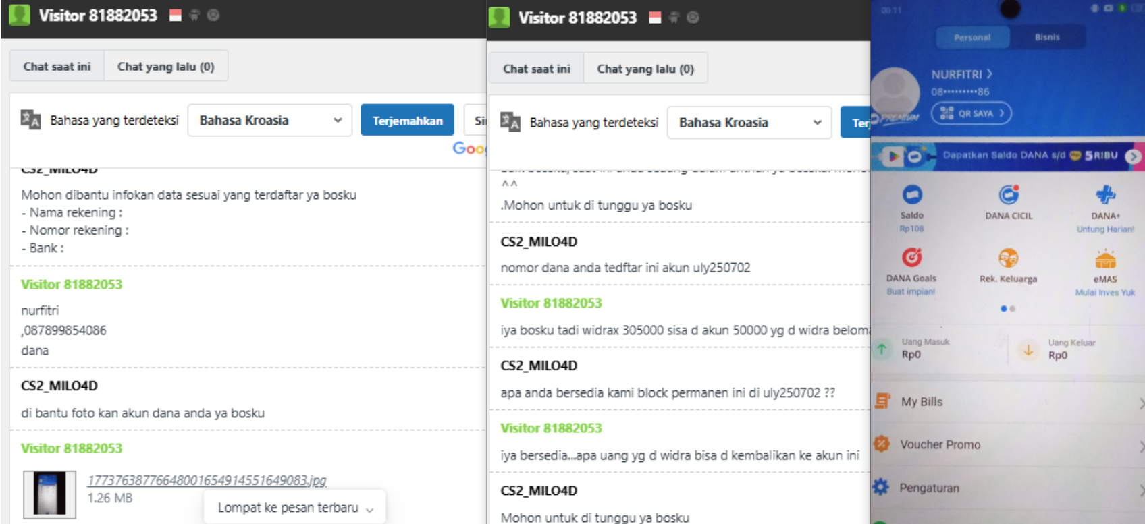Expand the Pengaturan row chevron

1141,490
